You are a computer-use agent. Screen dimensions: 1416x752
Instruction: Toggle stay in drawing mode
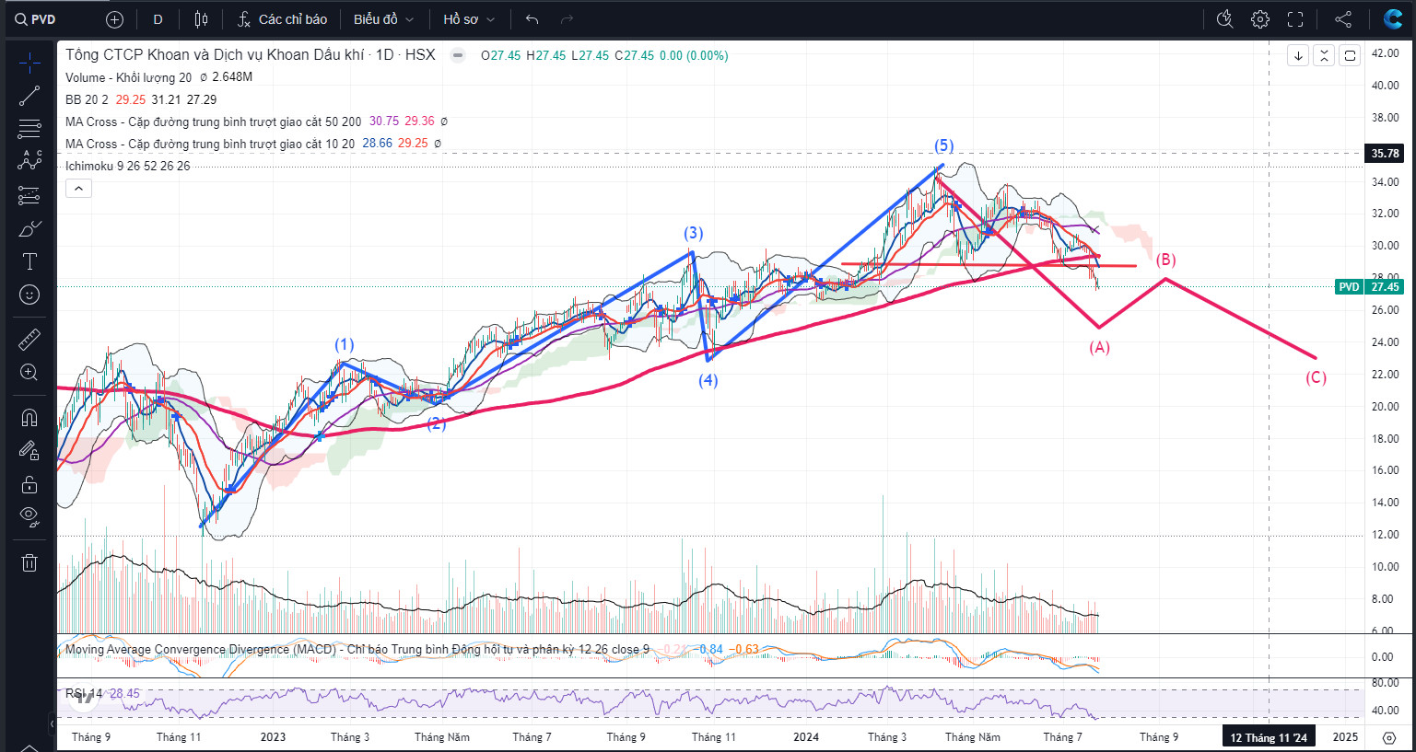(x=29, y=451)
